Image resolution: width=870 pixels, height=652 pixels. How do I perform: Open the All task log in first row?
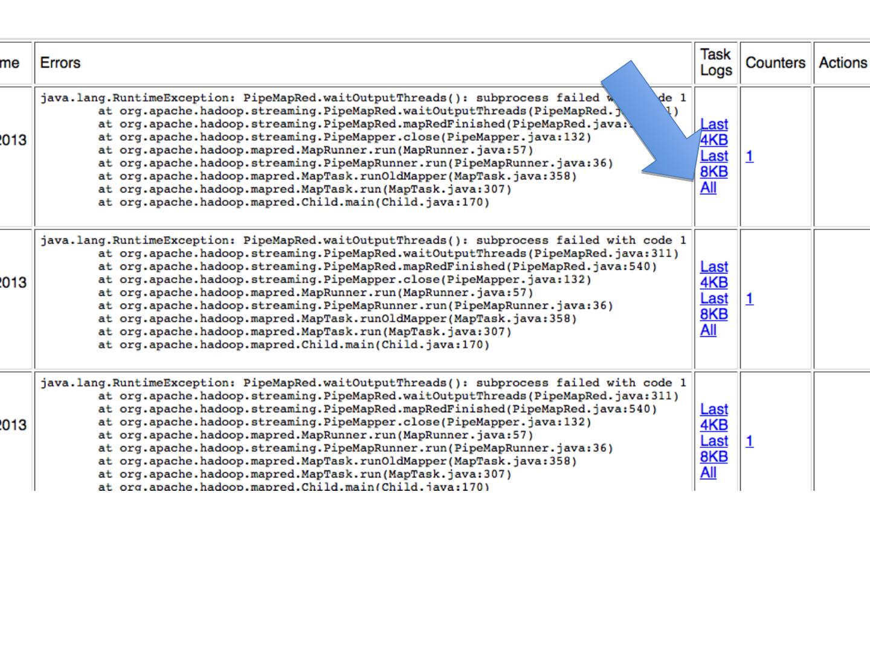point(708,188)
